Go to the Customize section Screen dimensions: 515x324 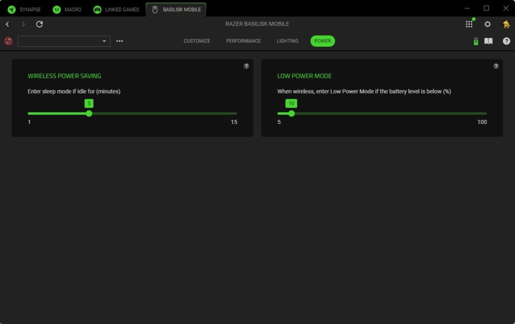coord(197,41)
